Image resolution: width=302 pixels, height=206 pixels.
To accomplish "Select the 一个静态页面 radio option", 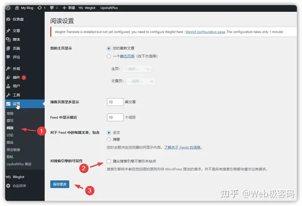I will point(109,56).
